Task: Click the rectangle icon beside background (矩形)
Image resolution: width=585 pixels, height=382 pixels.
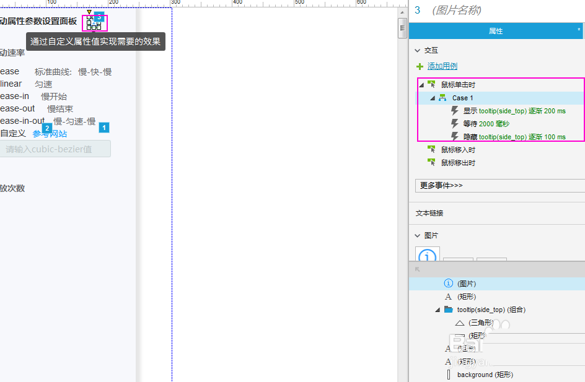Action: (449, 374)
